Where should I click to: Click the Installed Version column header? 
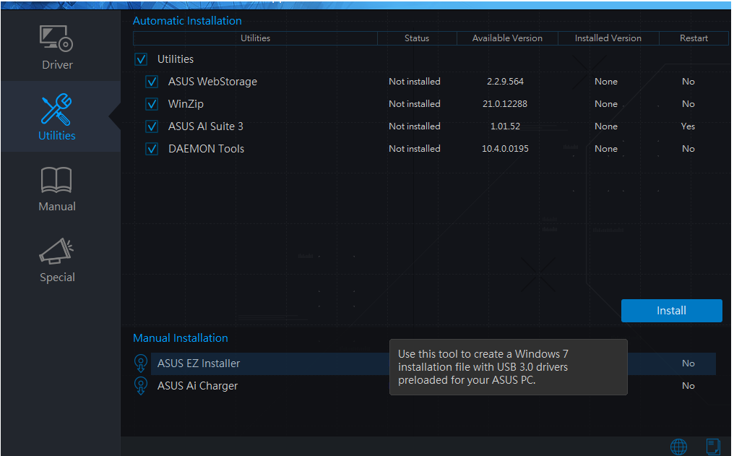tap(608, 38)
